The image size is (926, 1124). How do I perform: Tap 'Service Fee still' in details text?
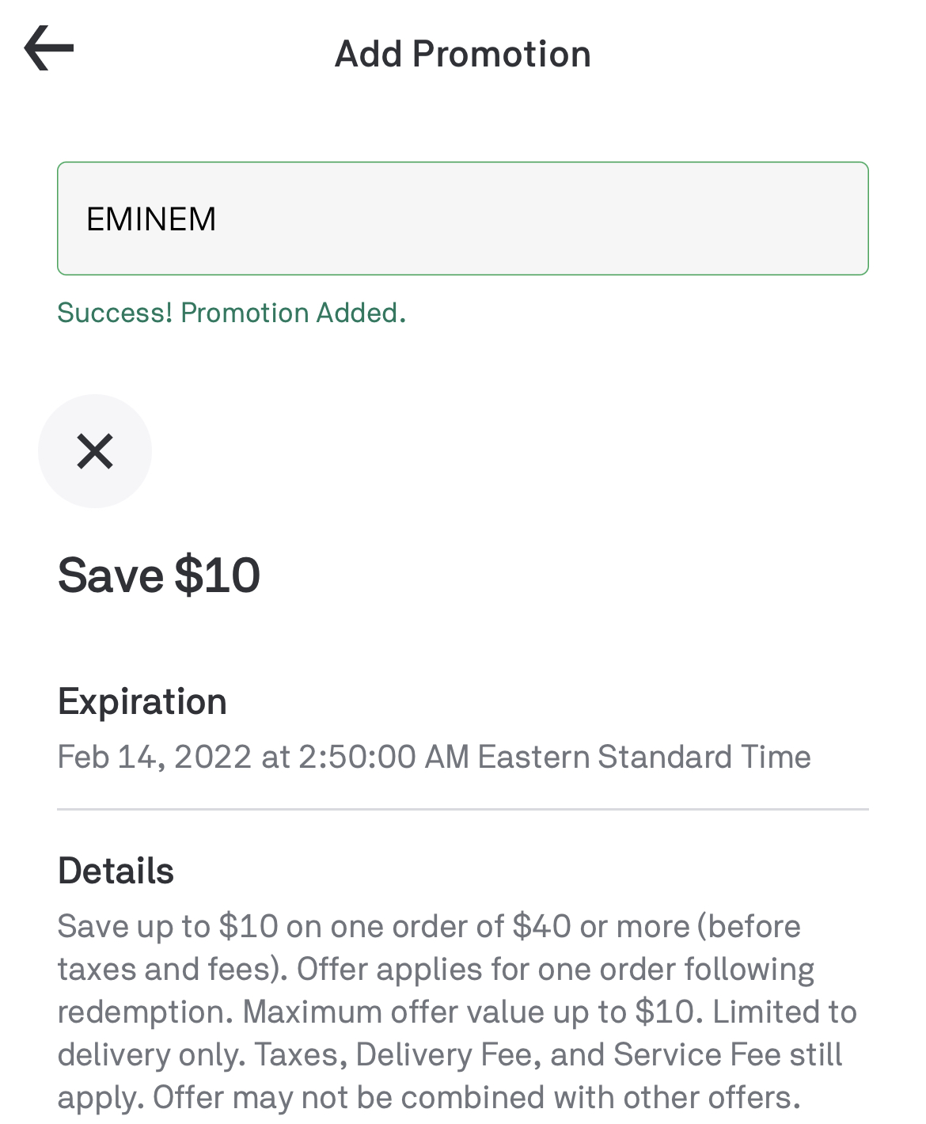(x=727, y=1054)
